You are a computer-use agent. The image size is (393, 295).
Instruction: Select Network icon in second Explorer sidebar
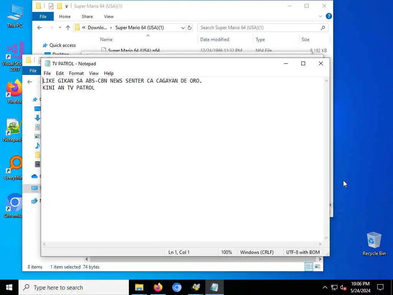[x=34, y=201]
